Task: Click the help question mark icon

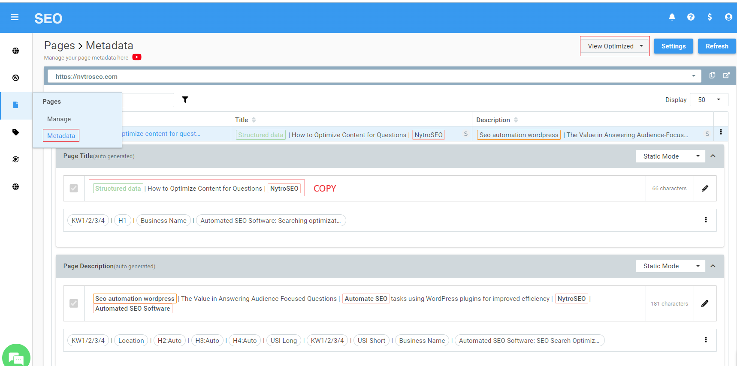Action: 691,17
